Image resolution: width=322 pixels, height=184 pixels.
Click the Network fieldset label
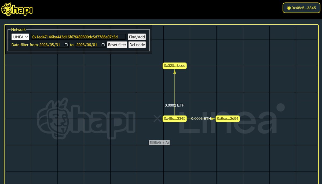point(19,29)
